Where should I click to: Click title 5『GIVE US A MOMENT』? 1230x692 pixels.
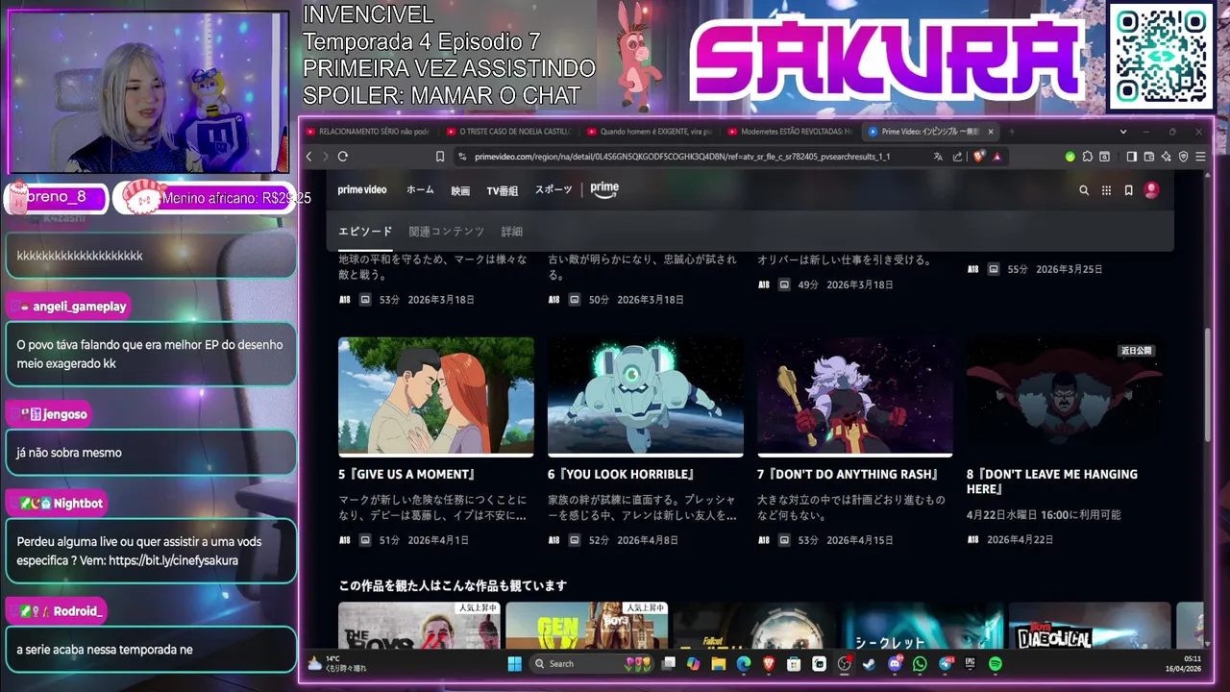408,475
